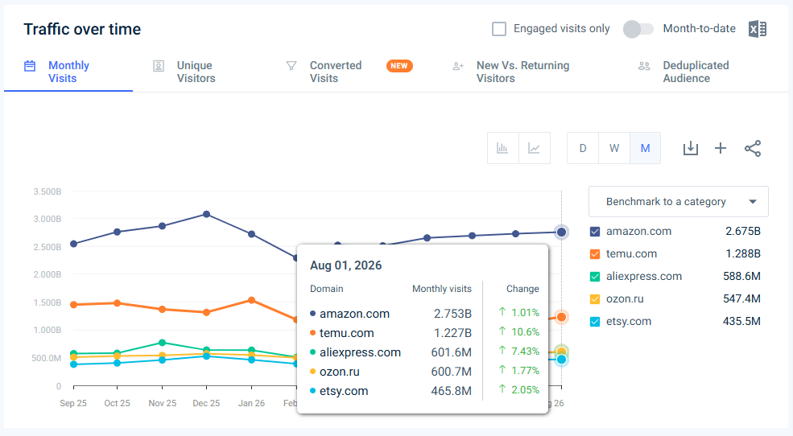Viewport: 793px width, 436px height.
Task: Click the New Vs. Returning icon
Action: click(458, 66)
